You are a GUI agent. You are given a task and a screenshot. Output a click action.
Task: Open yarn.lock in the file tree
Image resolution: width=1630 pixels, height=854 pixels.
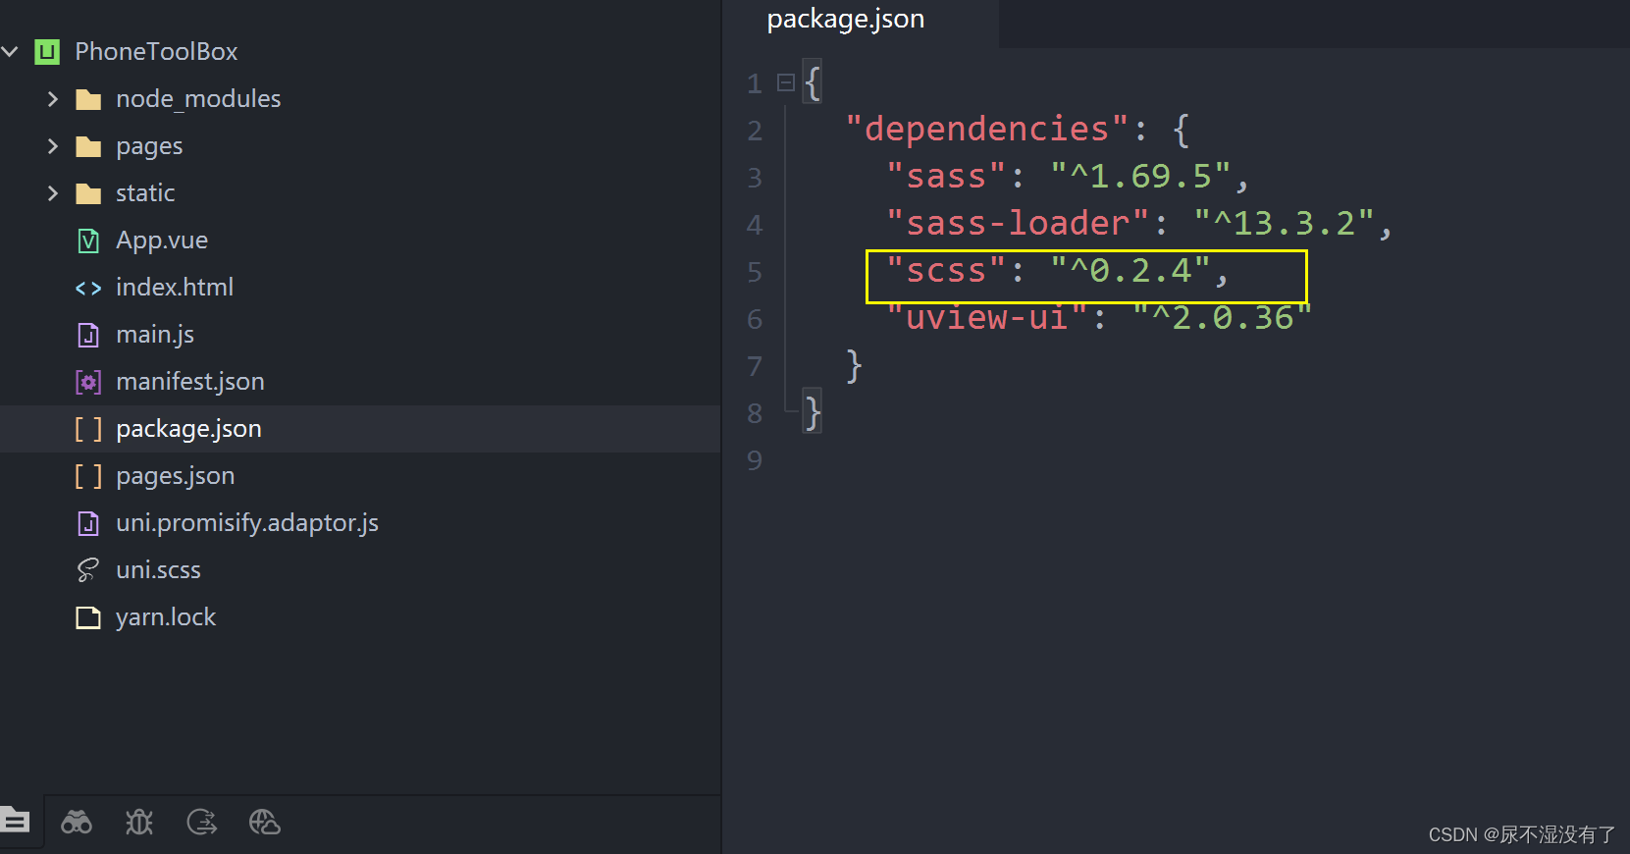[x=166, y=617]
